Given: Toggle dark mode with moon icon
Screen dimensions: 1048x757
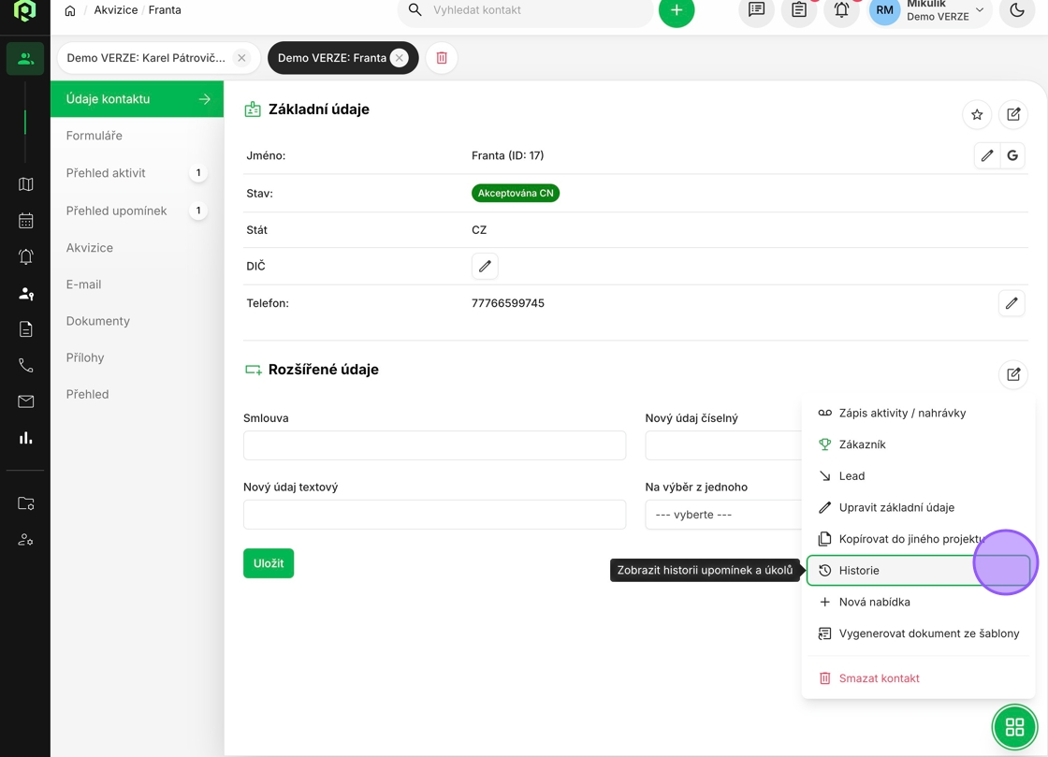Looking at the screenshot, I should click(x=1017, y=10).
